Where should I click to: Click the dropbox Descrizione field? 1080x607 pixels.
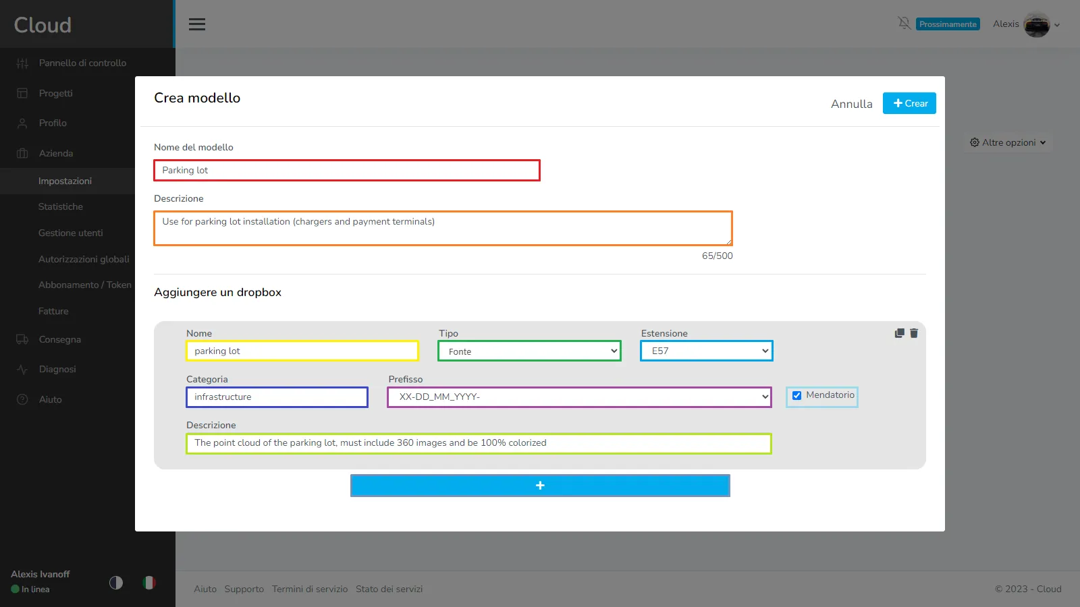(x=479, y=443)
